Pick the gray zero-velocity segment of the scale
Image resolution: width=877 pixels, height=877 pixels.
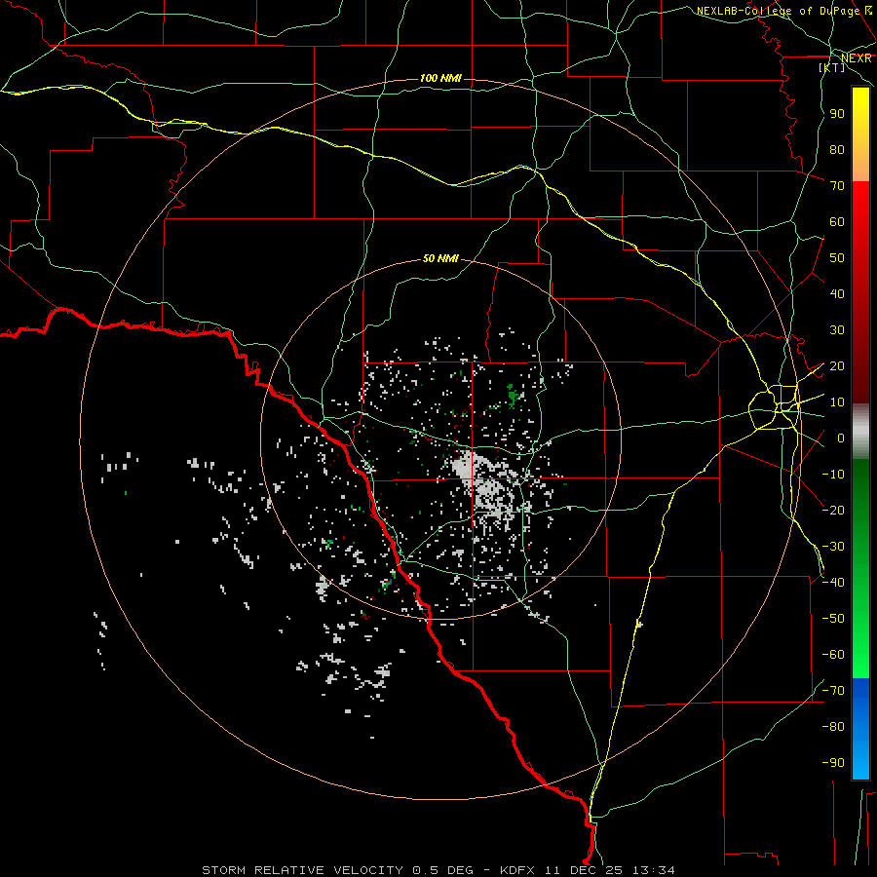pos(860,432)
